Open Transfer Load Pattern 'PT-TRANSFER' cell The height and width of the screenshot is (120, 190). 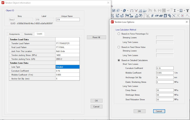pyautogui.click(x=67, y=43)
